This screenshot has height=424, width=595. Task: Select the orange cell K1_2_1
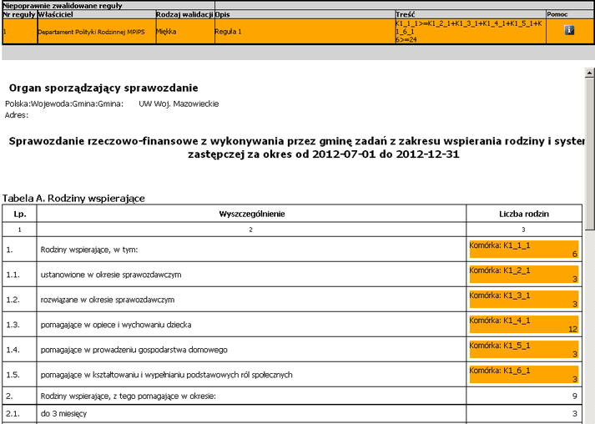(523, 274)
